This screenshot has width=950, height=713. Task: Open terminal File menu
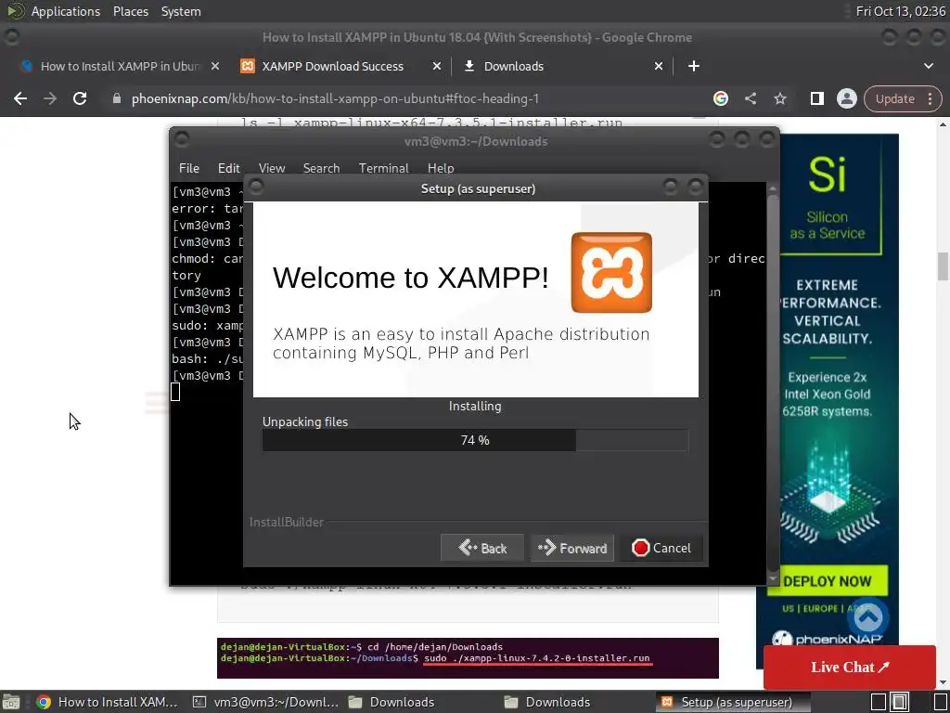pos(189,168)
